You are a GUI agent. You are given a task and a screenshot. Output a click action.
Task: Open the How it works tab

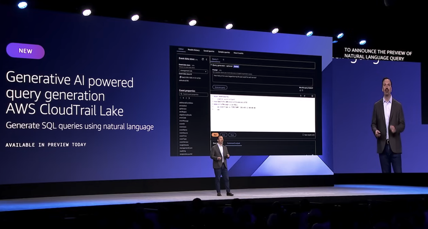pos(238,53)
